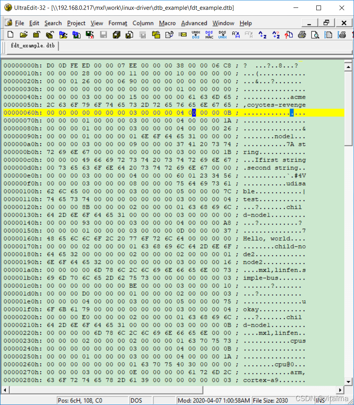Click the yellow folder with documents icon
354x405 pixels.
[156, 34]
